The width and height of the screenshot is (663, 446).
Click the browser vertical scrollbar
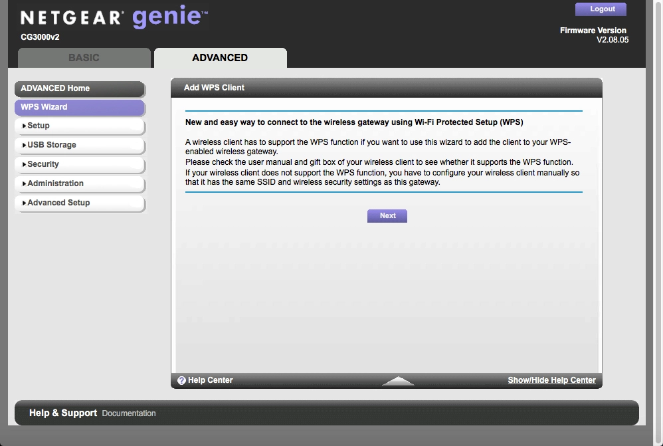coord(658,223)
